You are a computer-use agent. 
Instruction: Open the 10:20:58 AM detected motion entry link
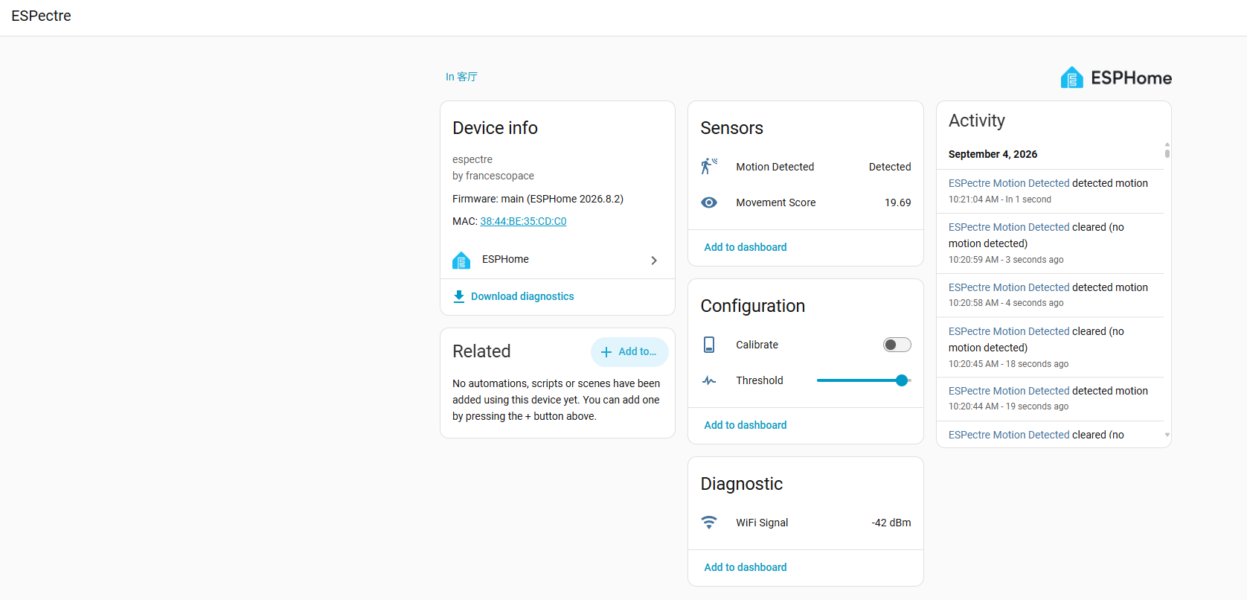point(1009,287)
